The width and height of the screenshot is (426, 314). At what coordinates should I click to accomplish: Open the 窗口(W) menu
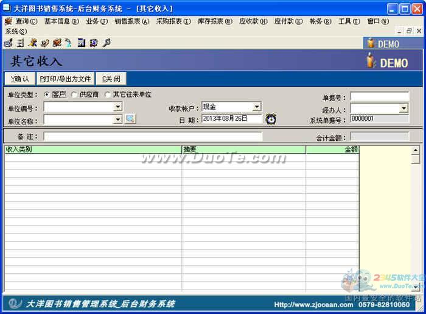378,21
